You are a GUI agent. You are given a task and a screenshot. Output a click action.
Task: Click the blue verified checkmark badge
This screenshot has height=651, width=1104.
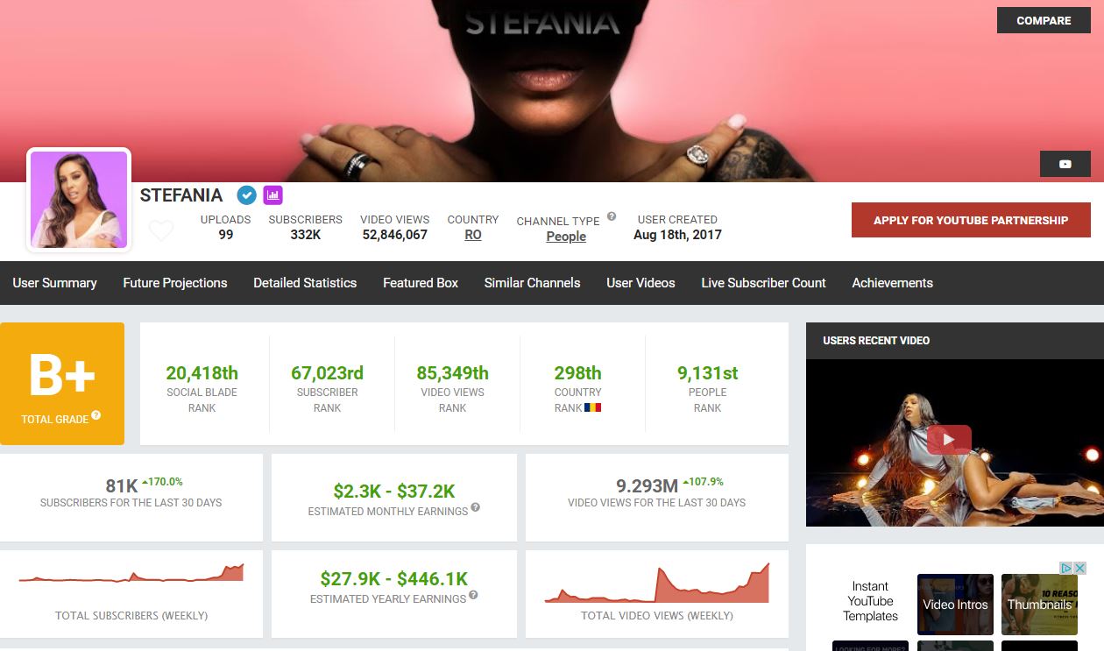247,195
